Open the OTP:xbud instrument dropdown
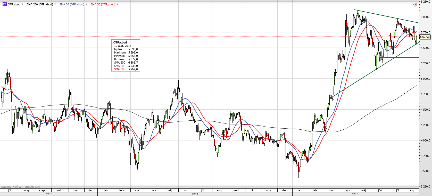The height and width of the screenshot is (196, 432). (23, 4)
